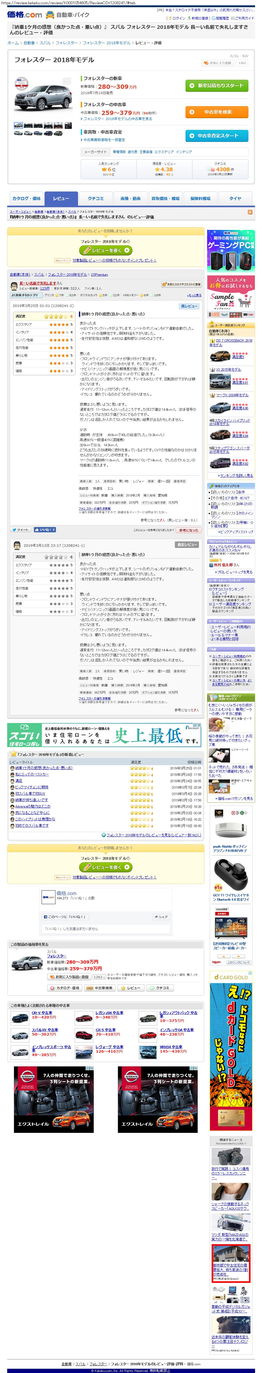Switch to the 買取価格・相場 tab
The height and width of the screenshot is (1373, 262).
pos(165,198)
